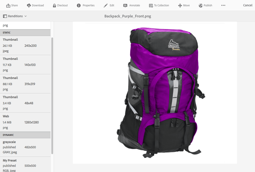Click the To Collection icon

pos(151,6)
